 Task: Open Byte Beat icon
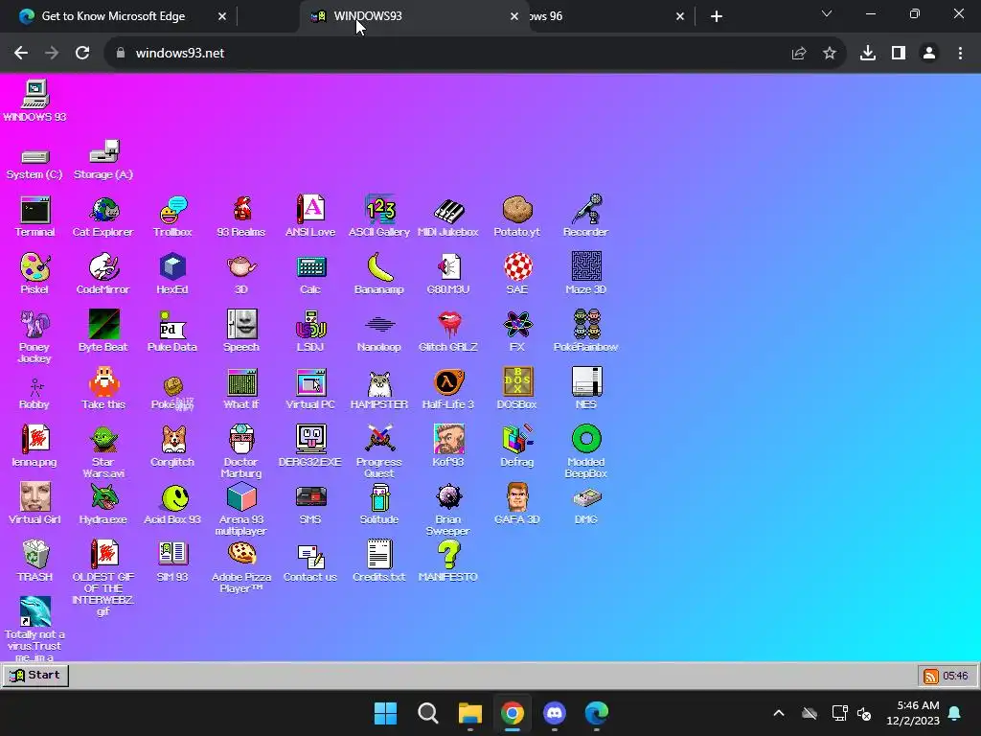coord(103,331)
